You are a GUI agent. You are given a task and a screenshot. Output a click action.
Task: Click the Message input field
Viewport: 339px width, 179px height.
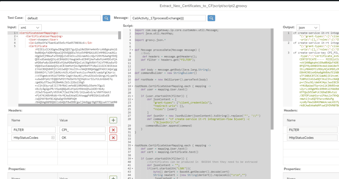click(168, 18)
